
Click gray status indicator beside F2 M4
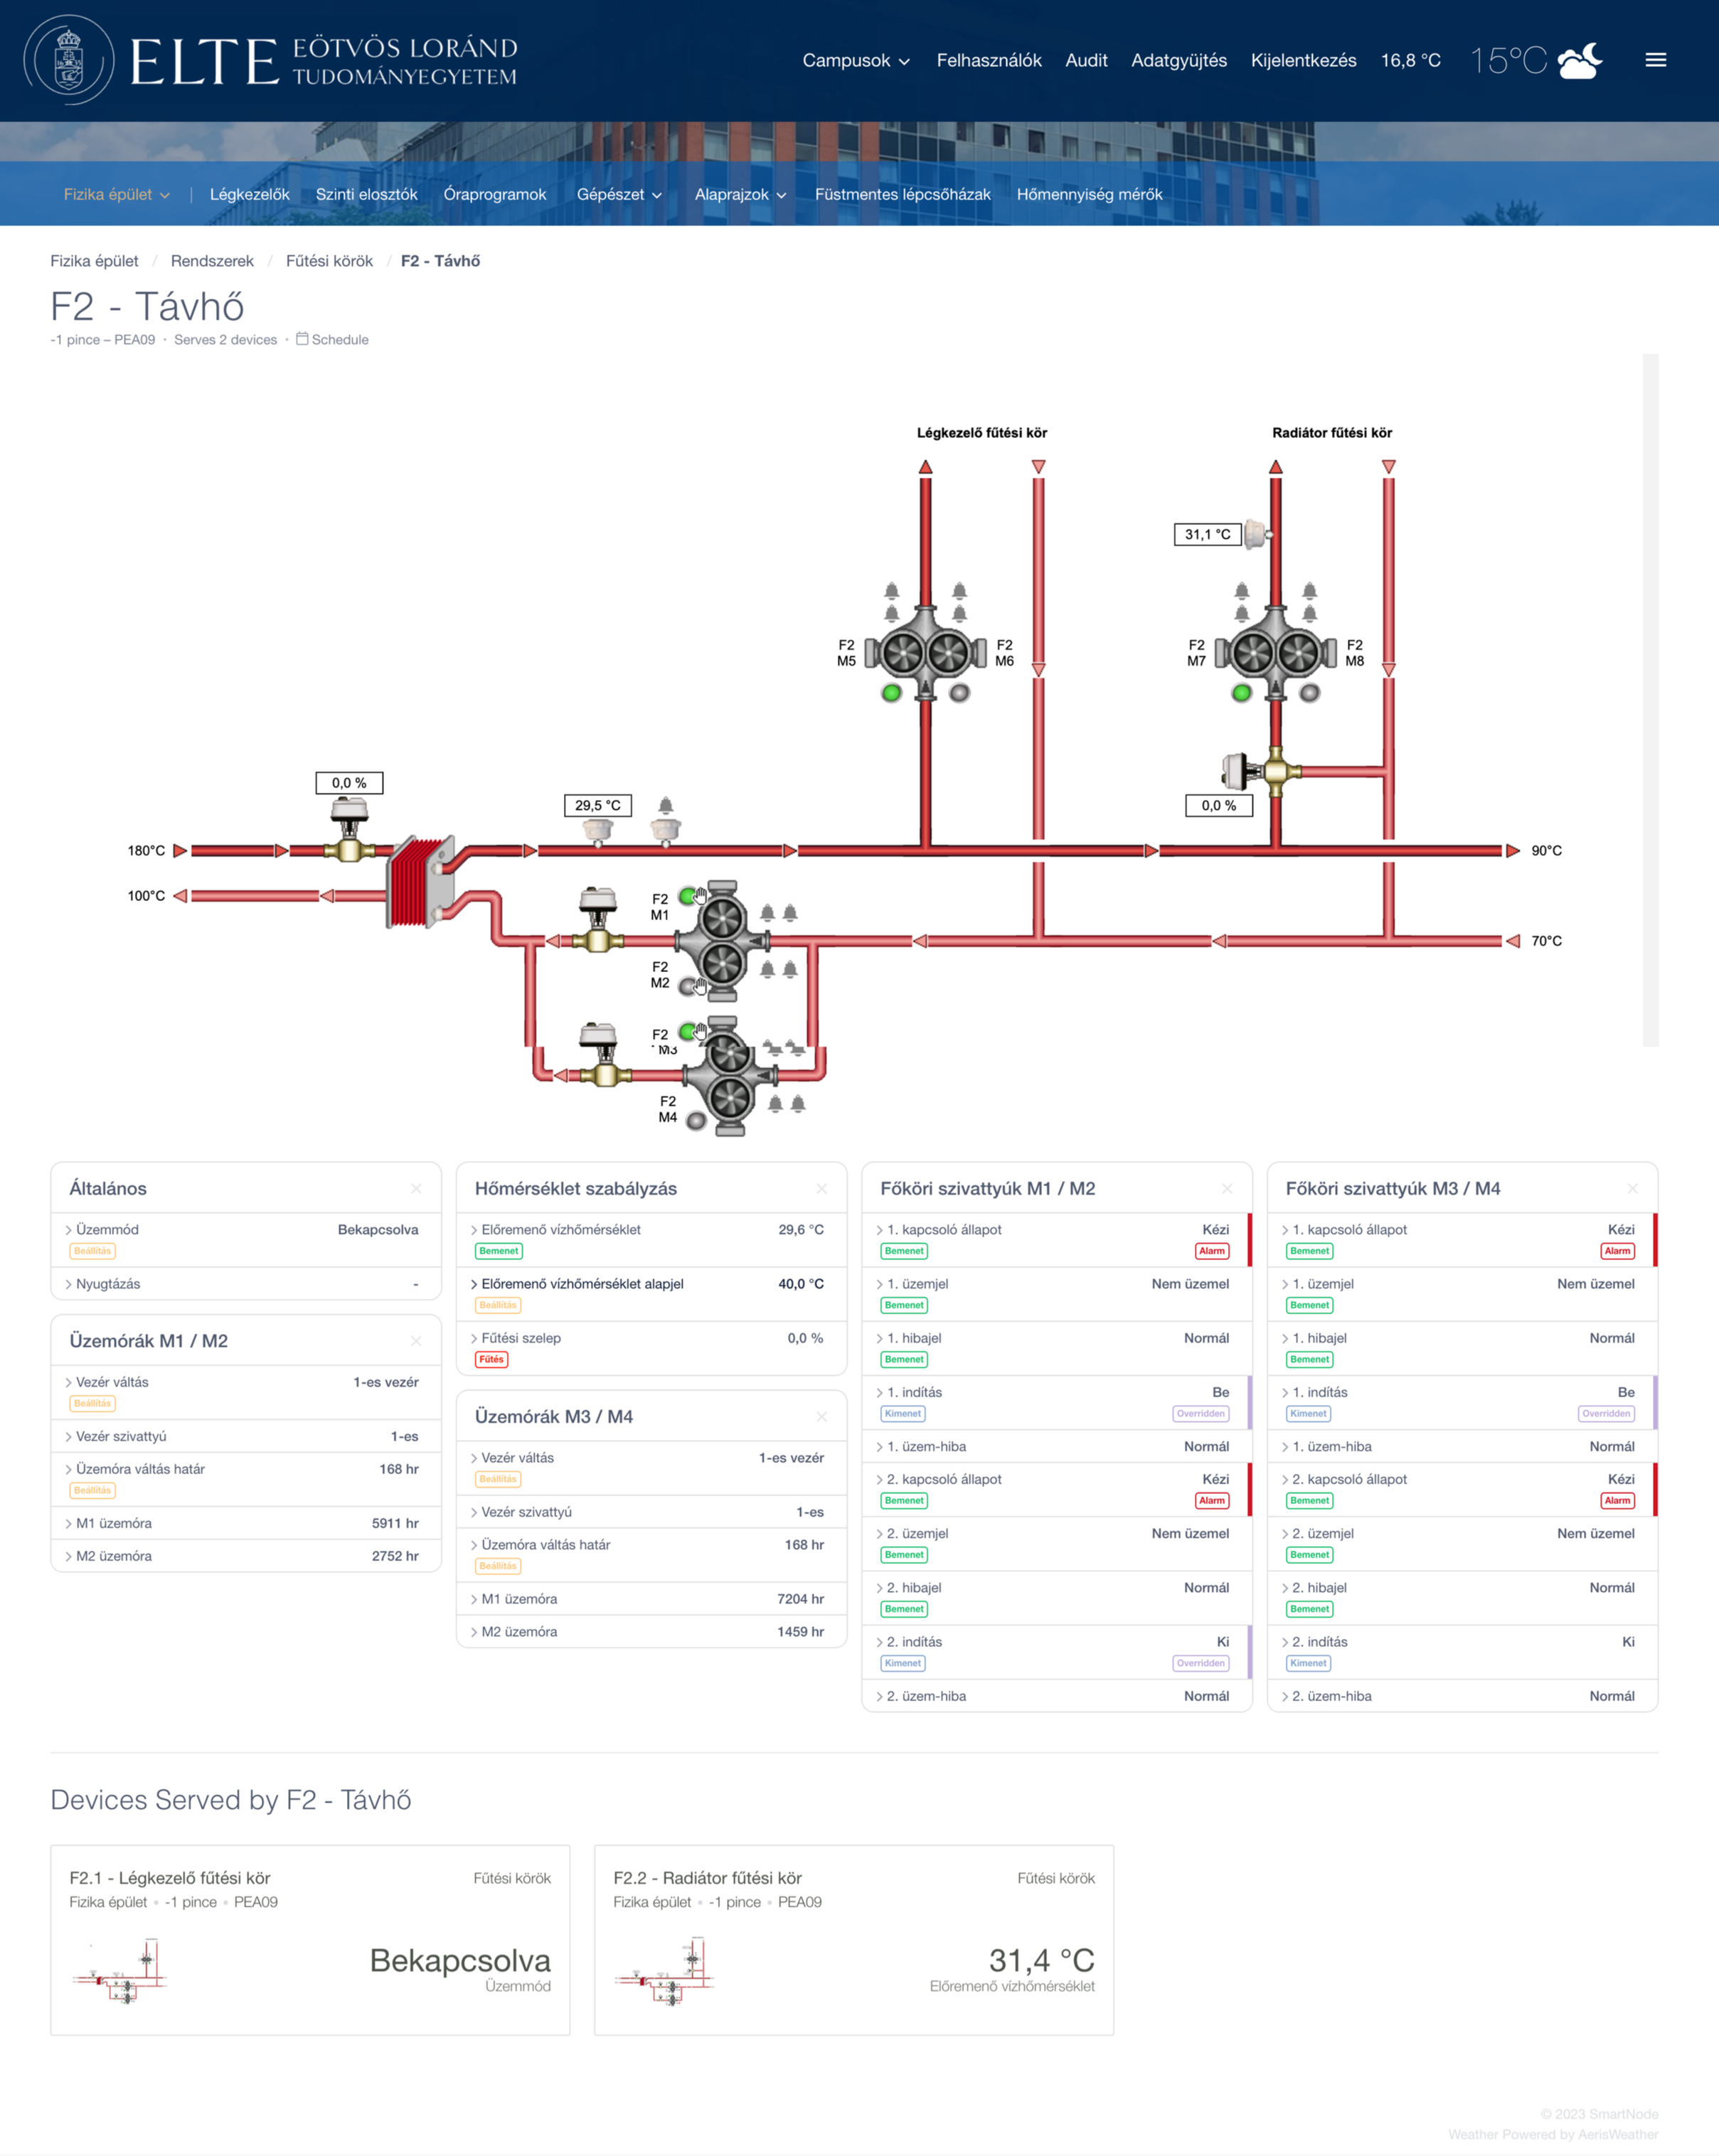[696, 1121]
